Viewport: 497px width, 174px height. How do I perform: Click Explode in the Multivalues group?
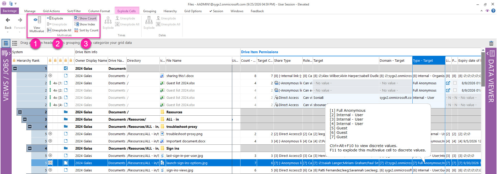click(x=55, y=18)
